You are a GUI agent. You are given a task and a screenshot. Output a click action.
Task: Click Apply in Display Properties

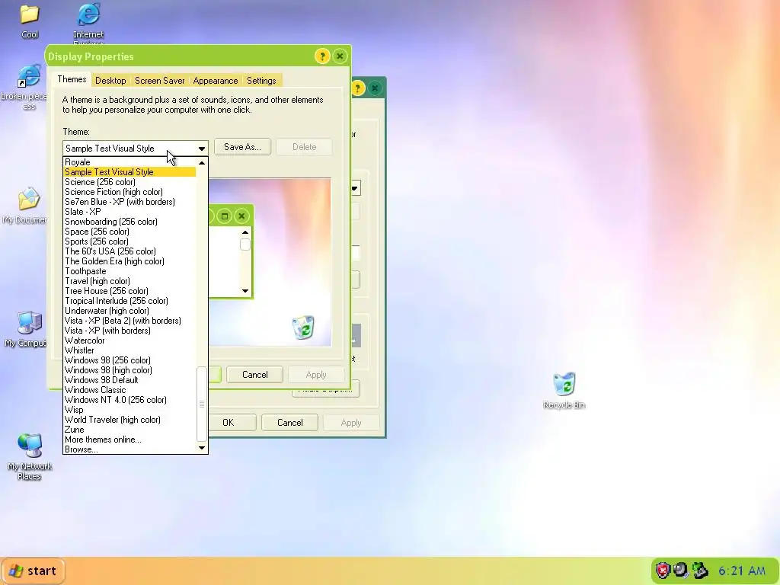pyautogui.click(x=316, y=375)
